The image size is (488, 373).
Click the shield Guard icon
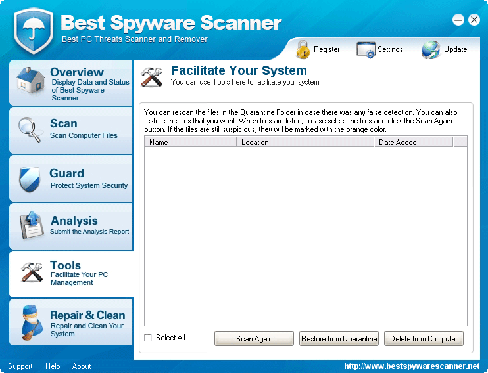(30, 179)
